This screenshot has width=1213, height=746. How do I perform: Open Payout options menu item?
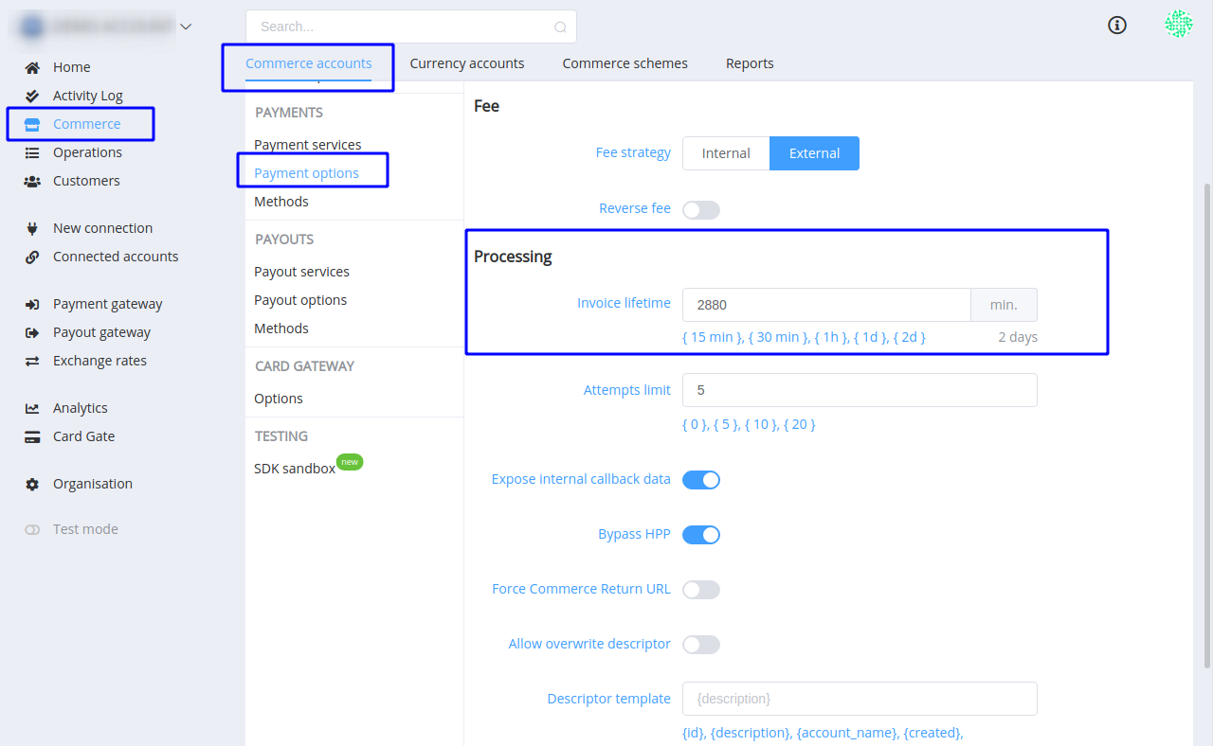(x=300, y=300)
